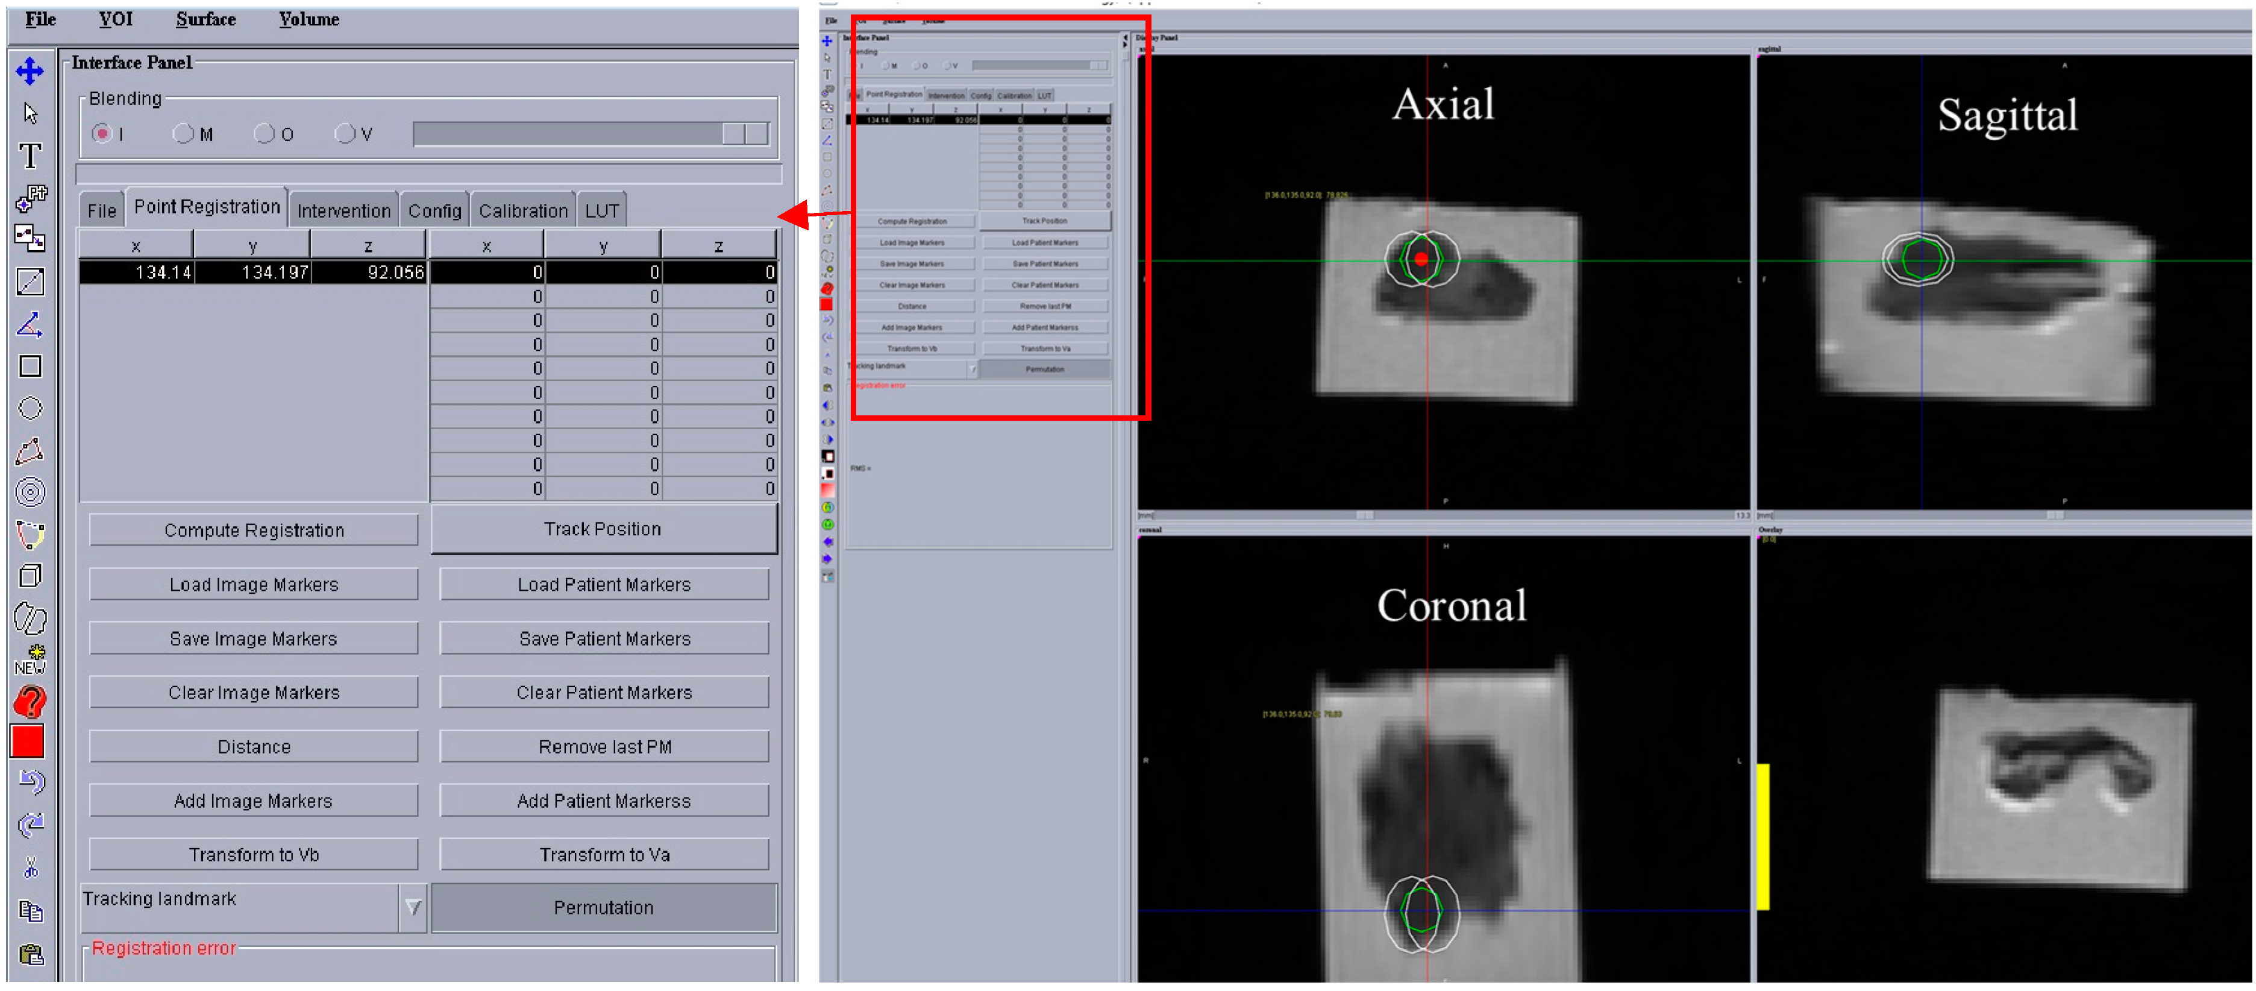Select the rectangle VOI tool
The width and height of the screenshot is (2256, 991).
30,367
